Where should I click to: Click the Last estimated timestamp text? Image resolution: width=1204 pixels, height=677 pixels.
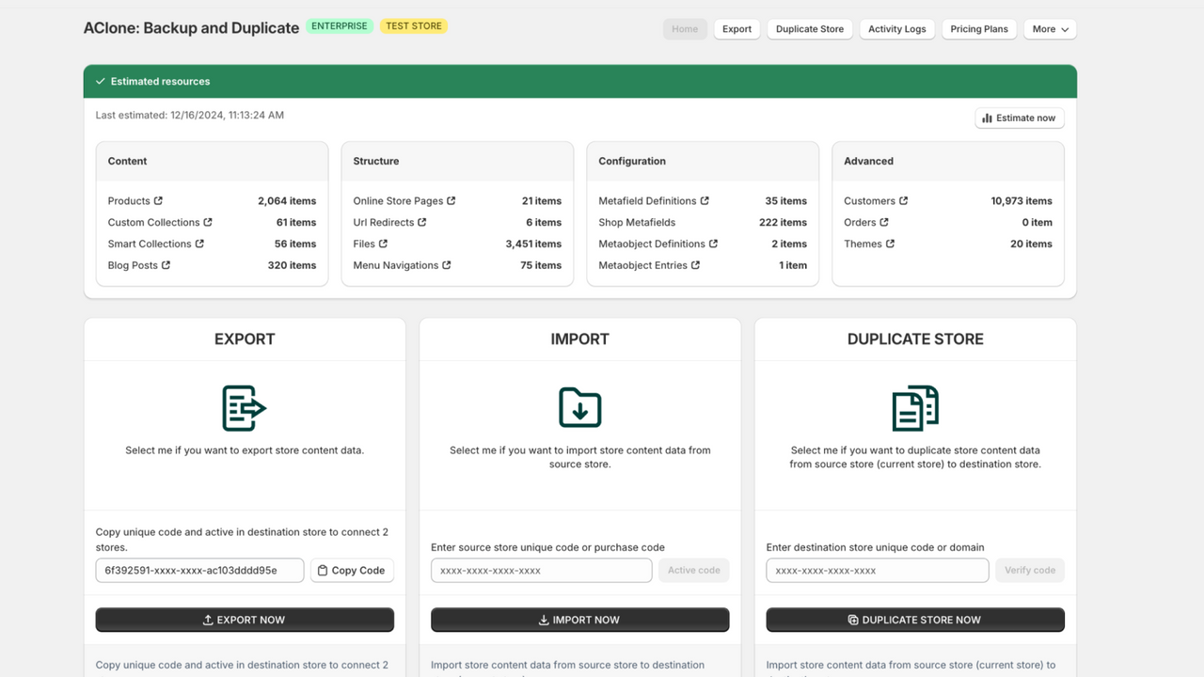(x=190, y=115)
